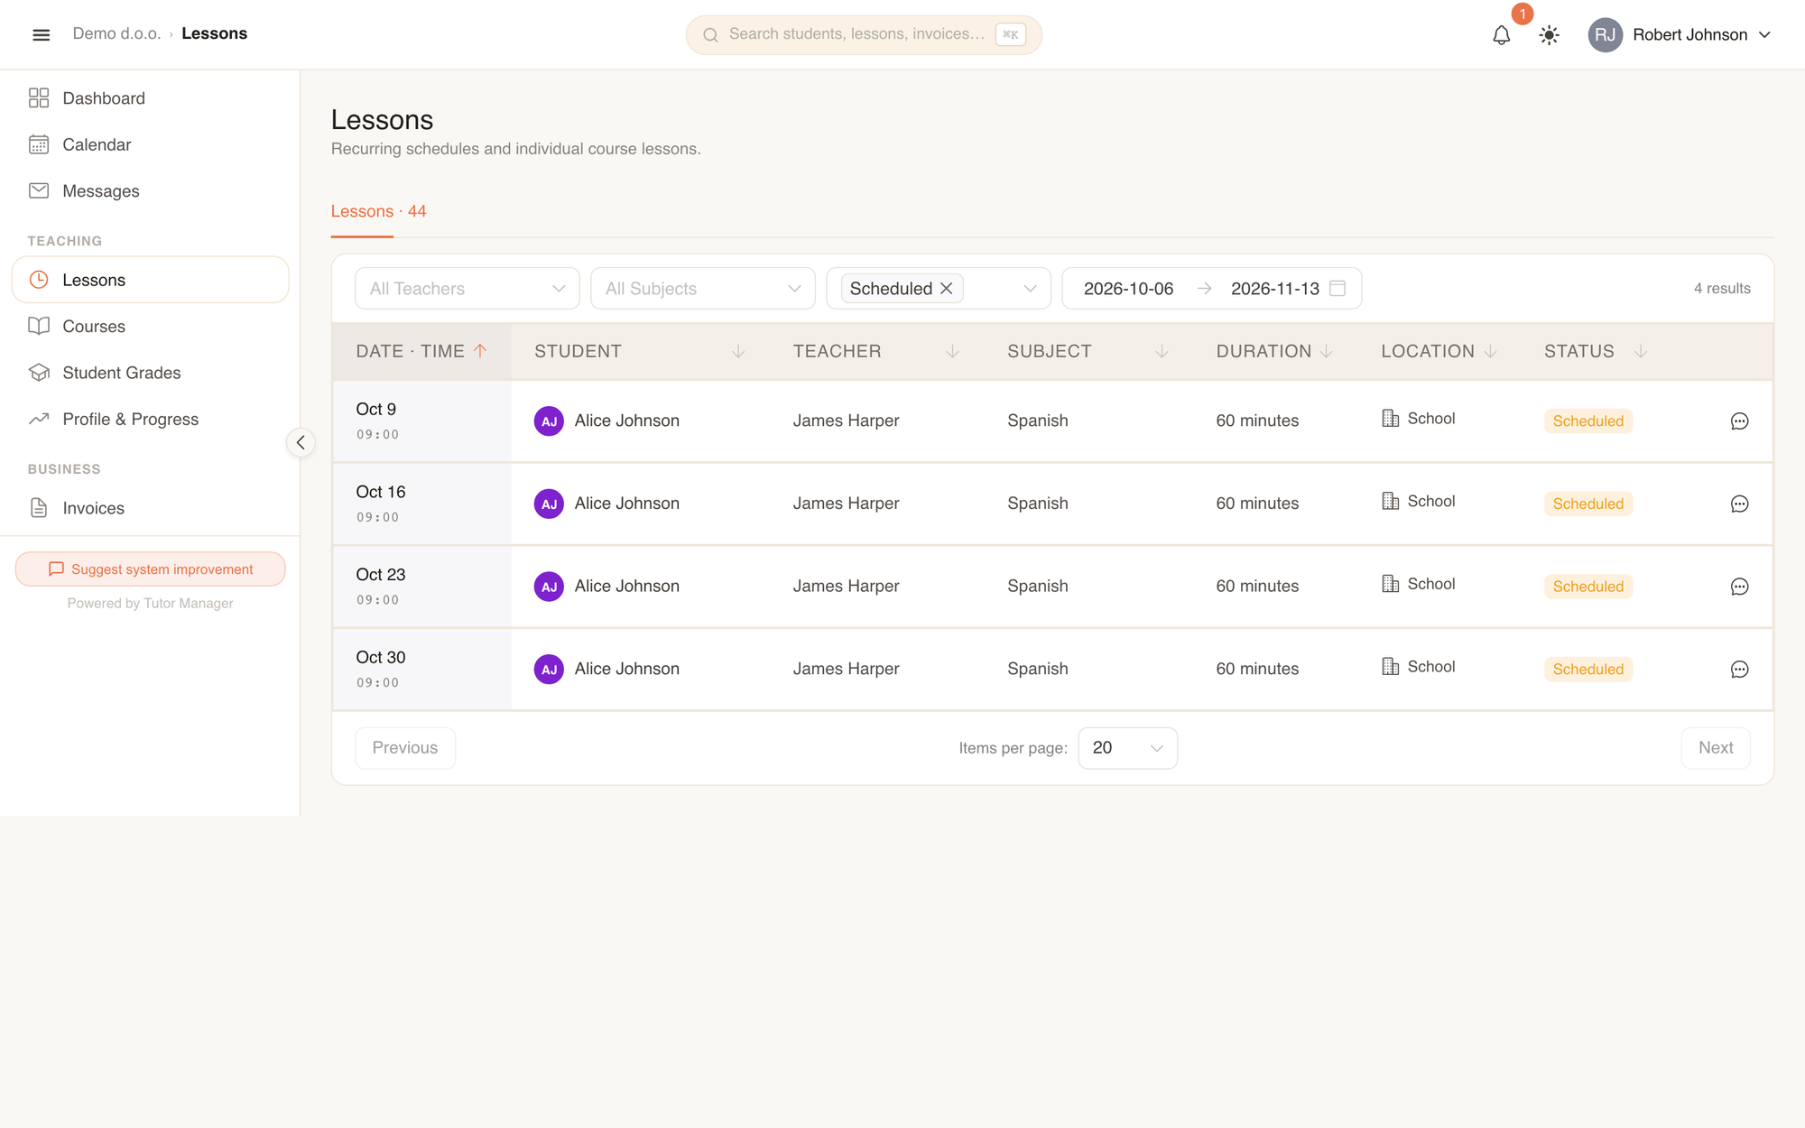Change items per page dropdown
Viewport: 1805px width, 1128px height.
1127,748
